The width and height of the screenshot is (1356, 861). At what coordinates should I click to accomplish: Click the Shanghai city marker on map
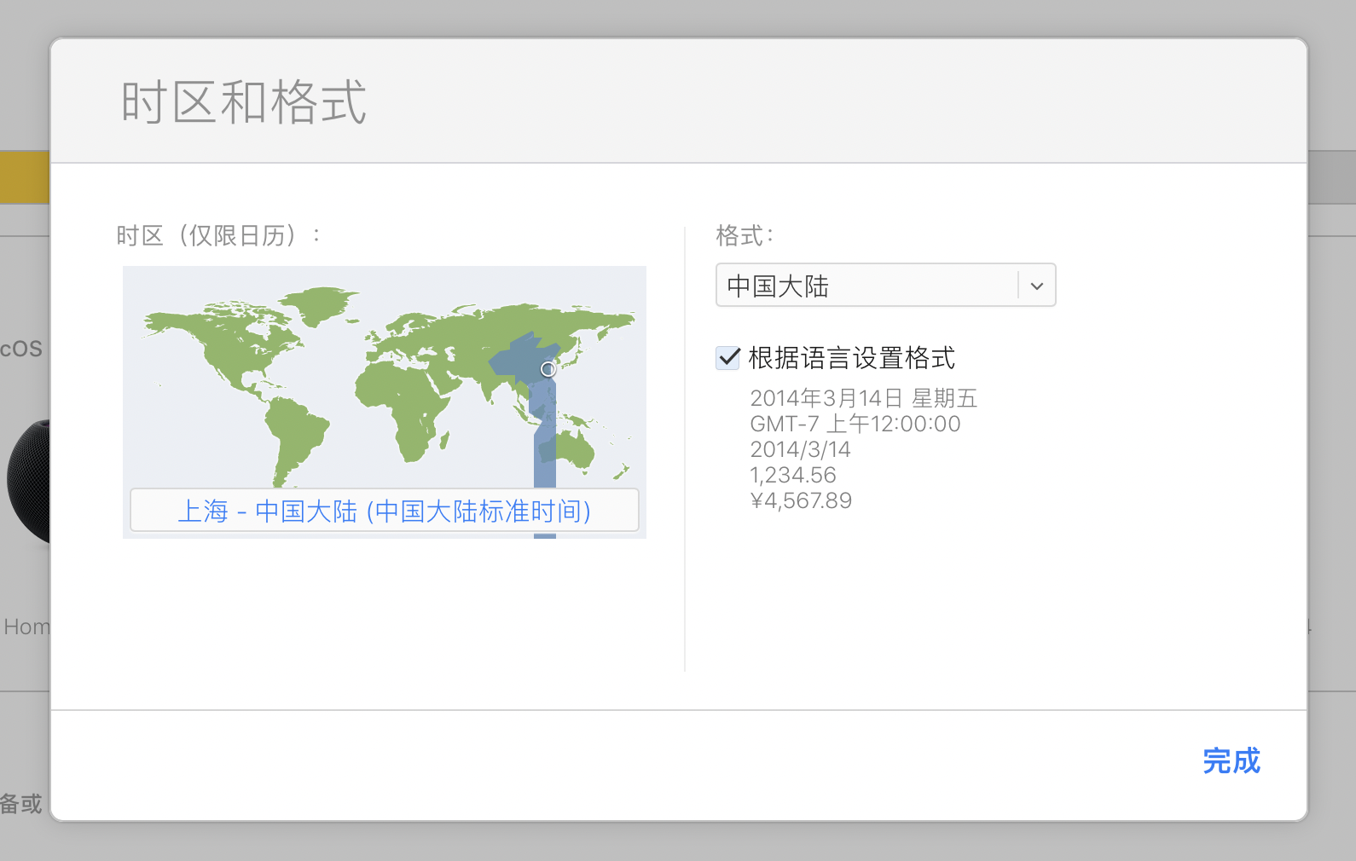(548, 369)
